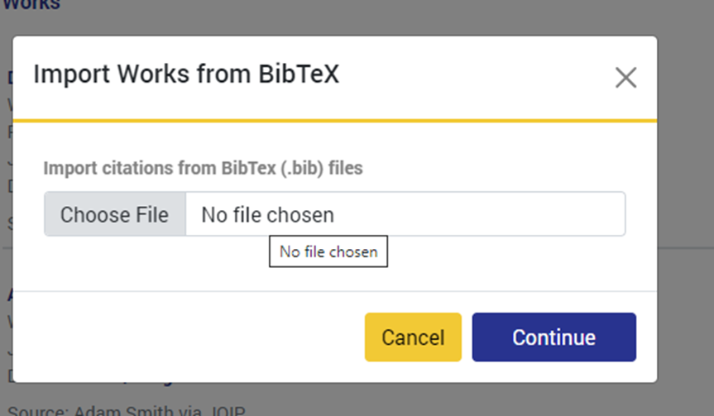Viewport: 714px width, 416px height.
Task: Click the gray divider above the buttons
Action: 335,291
